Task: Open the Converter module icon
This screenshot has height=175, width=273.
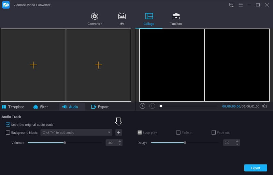Action: click(x=95, y=16)
